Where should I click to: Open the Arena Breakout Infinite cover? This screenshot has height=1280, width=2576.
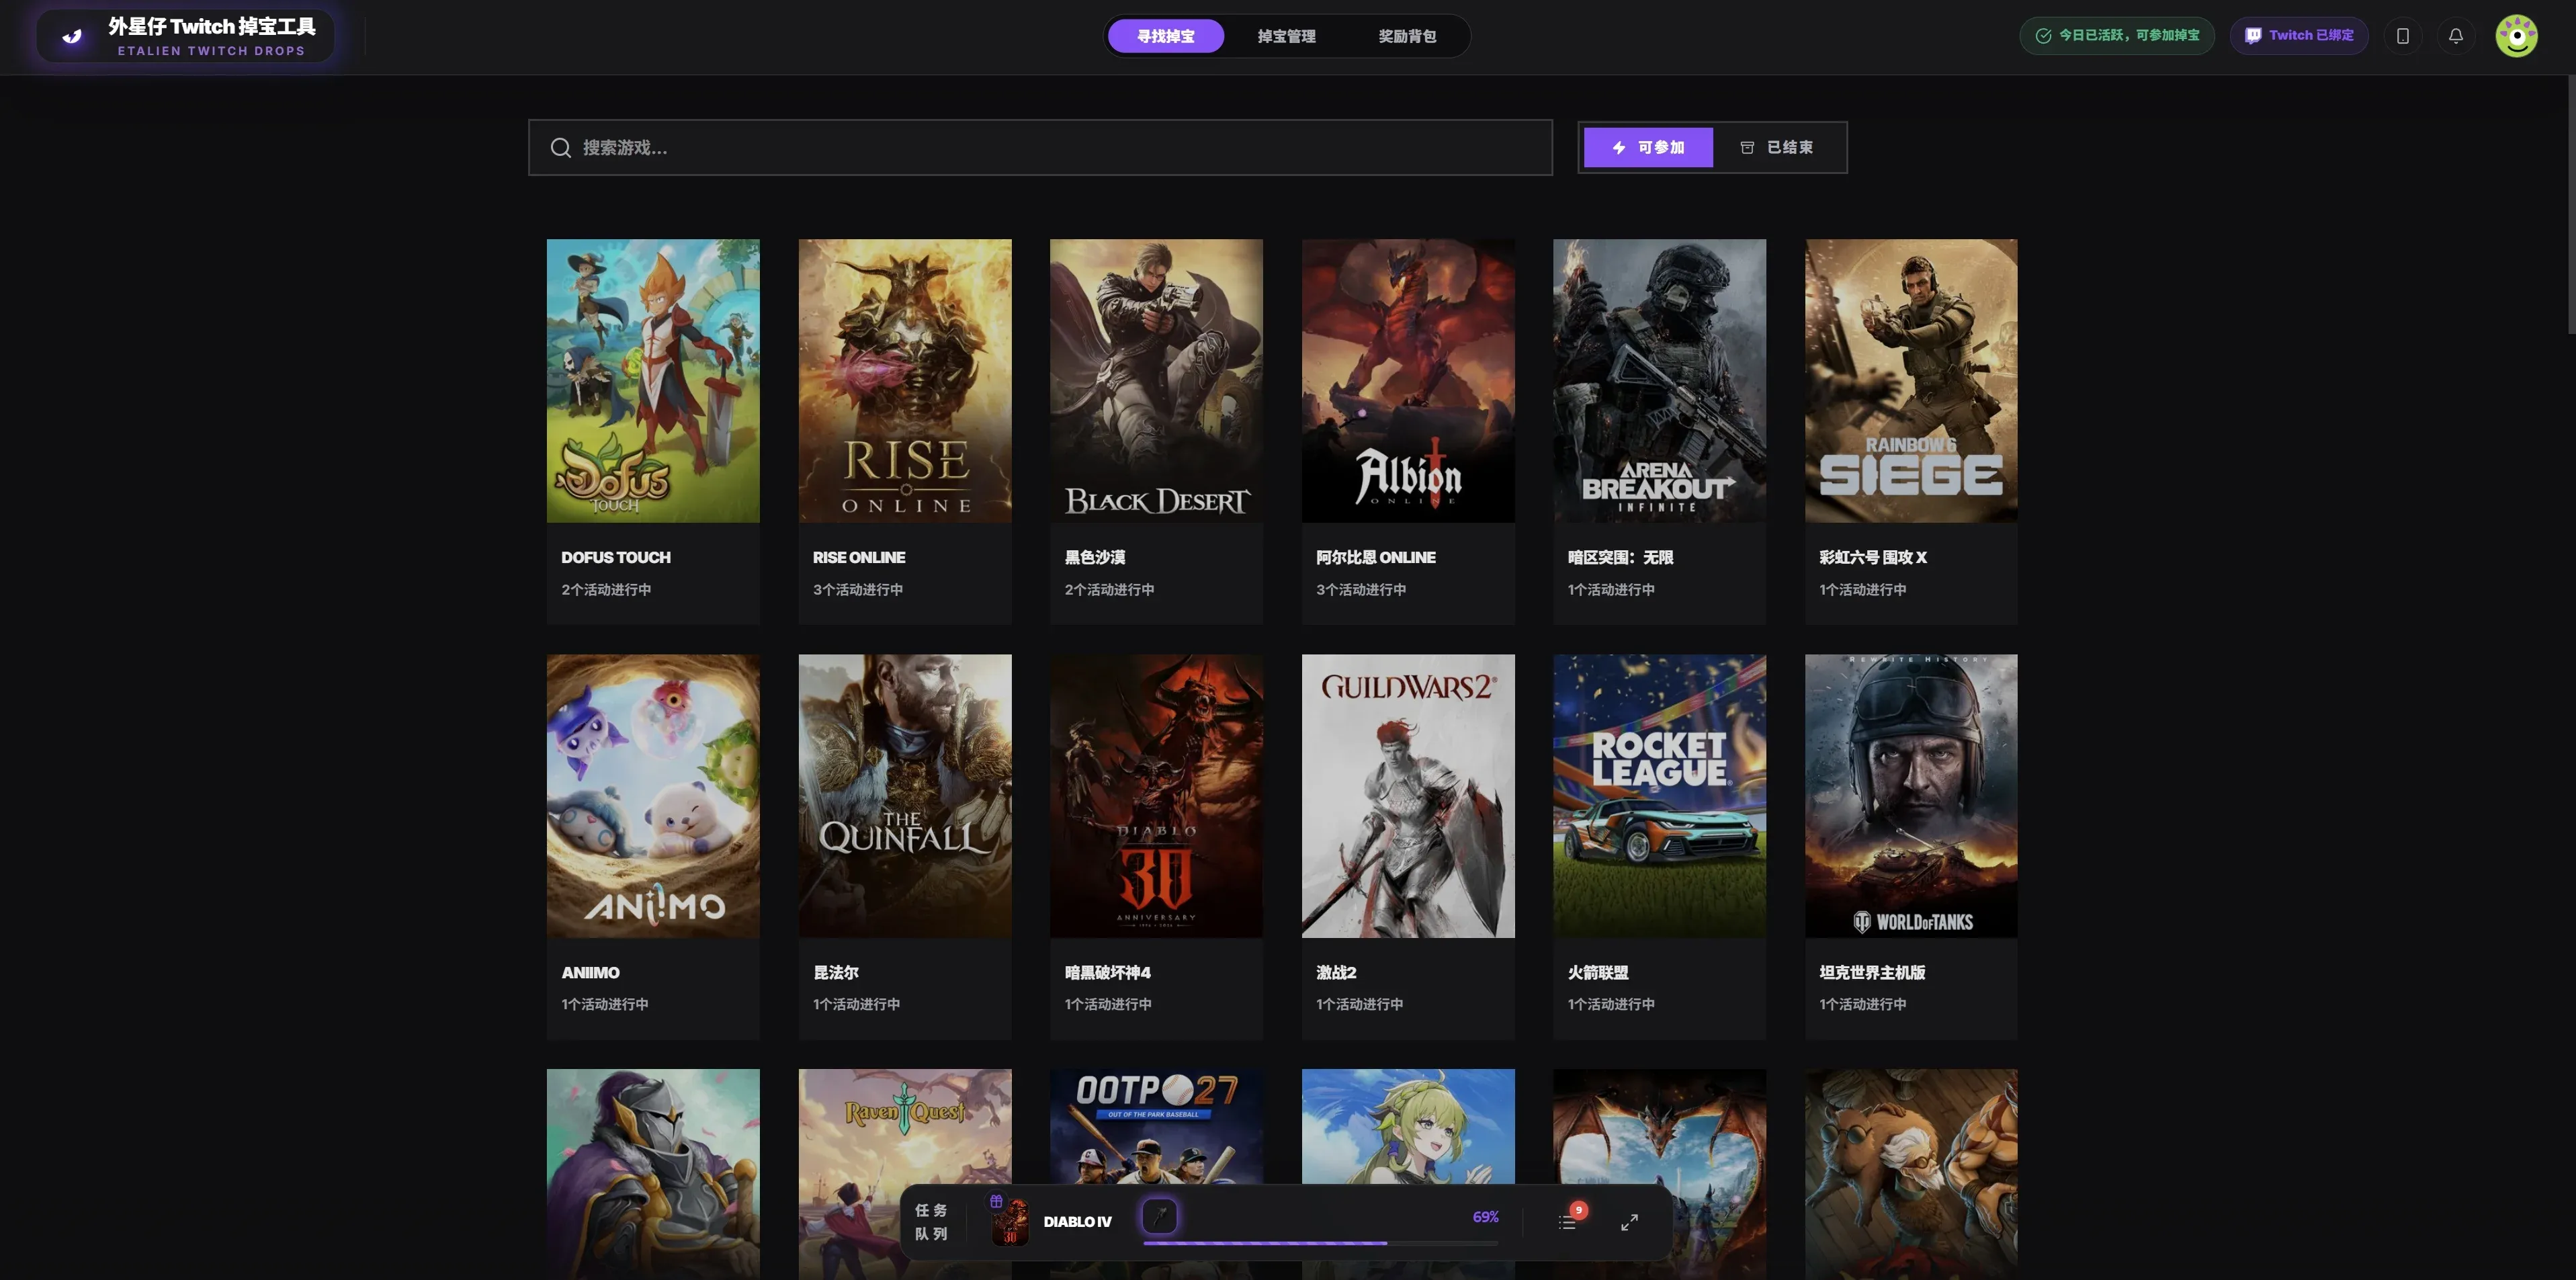pos(1659,380)
